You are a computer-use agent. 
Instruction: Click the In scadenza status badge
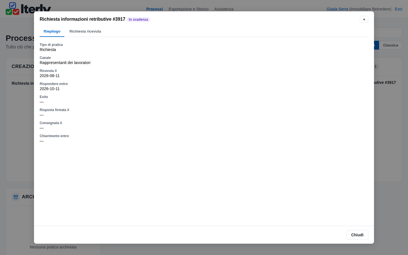[x=138, y=20]
